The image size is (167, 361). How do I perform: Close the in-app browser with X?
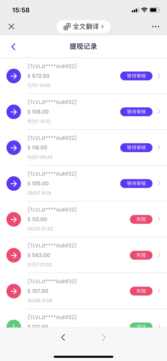tap(11, 26)
